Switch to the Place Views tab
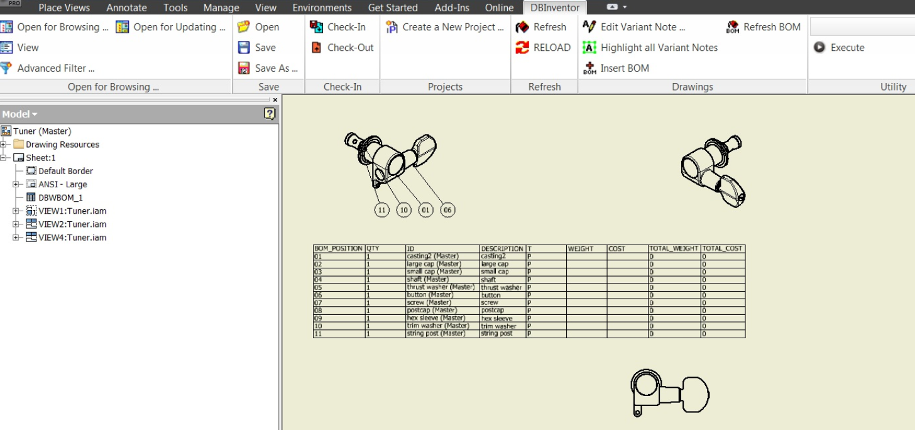 coord(64,8)
